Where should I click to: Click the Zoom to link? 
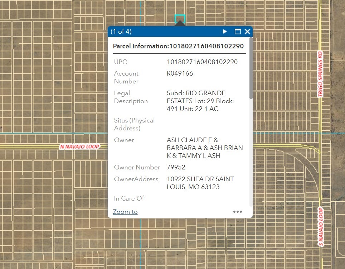(125, 212)
